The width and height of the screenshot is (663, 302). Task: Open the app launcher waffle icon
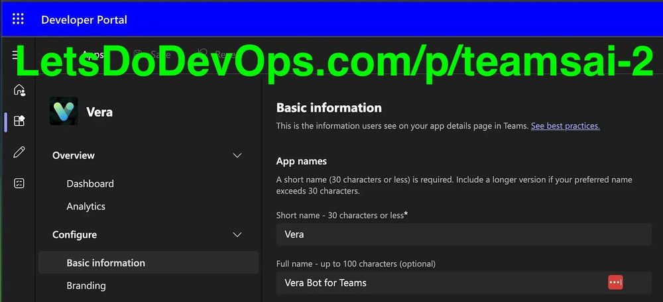click(18, 19)
